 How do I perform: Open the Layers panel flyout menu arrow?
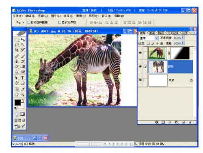(x=194, y=33)
